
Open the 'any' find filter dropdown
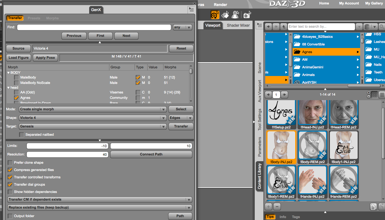[x=182, y=27]
